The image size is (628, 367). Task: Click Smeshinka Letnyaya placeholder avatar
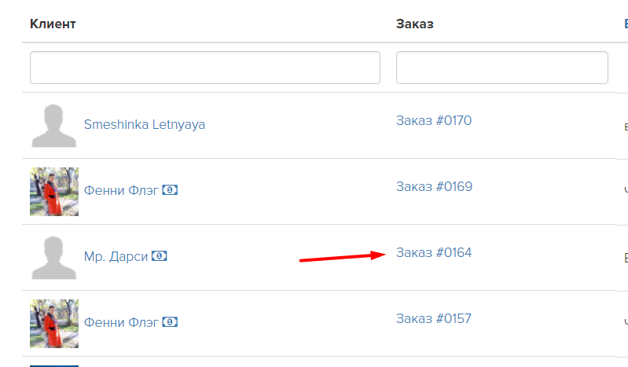pos(54,126)
